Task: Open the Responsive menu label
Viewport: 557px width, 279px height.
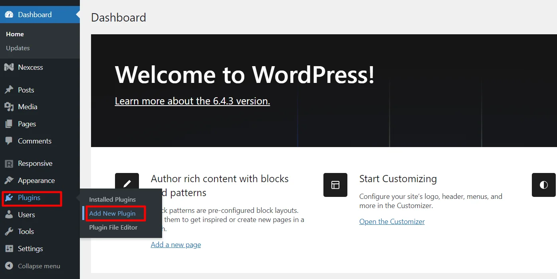Action: click(35, 163)
